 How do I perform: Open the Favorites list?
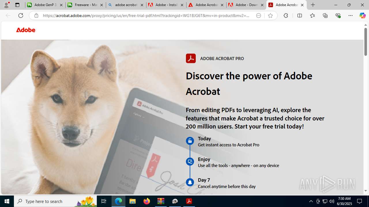pyautogui.click(x=312, y=16)
